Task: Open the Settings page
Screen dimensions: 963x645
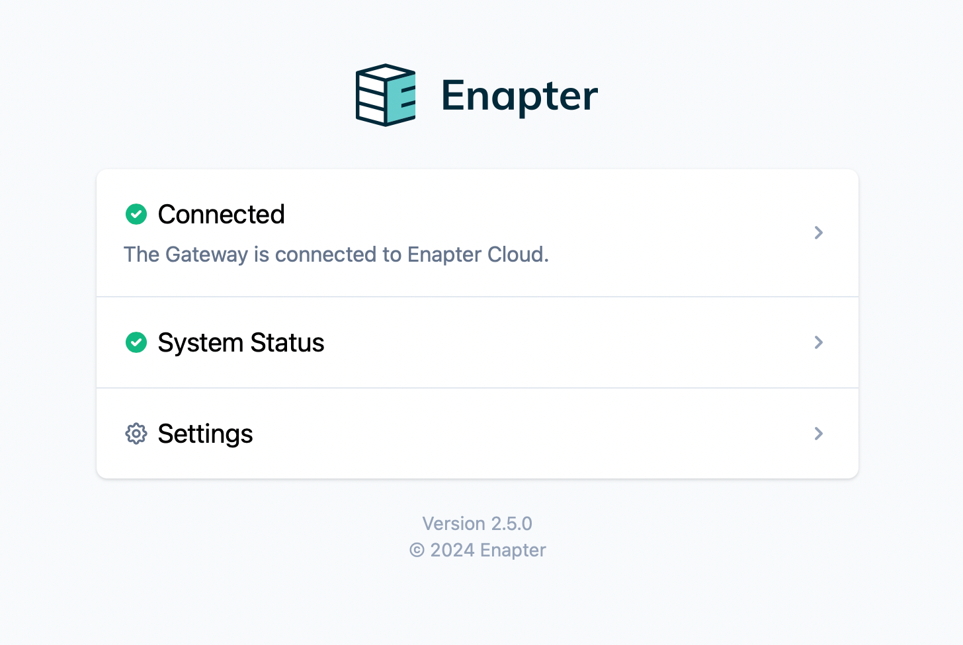Action: (x=476, y=434)
